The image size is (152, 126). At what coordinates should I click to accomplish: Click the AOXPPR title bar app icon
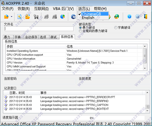3,3
